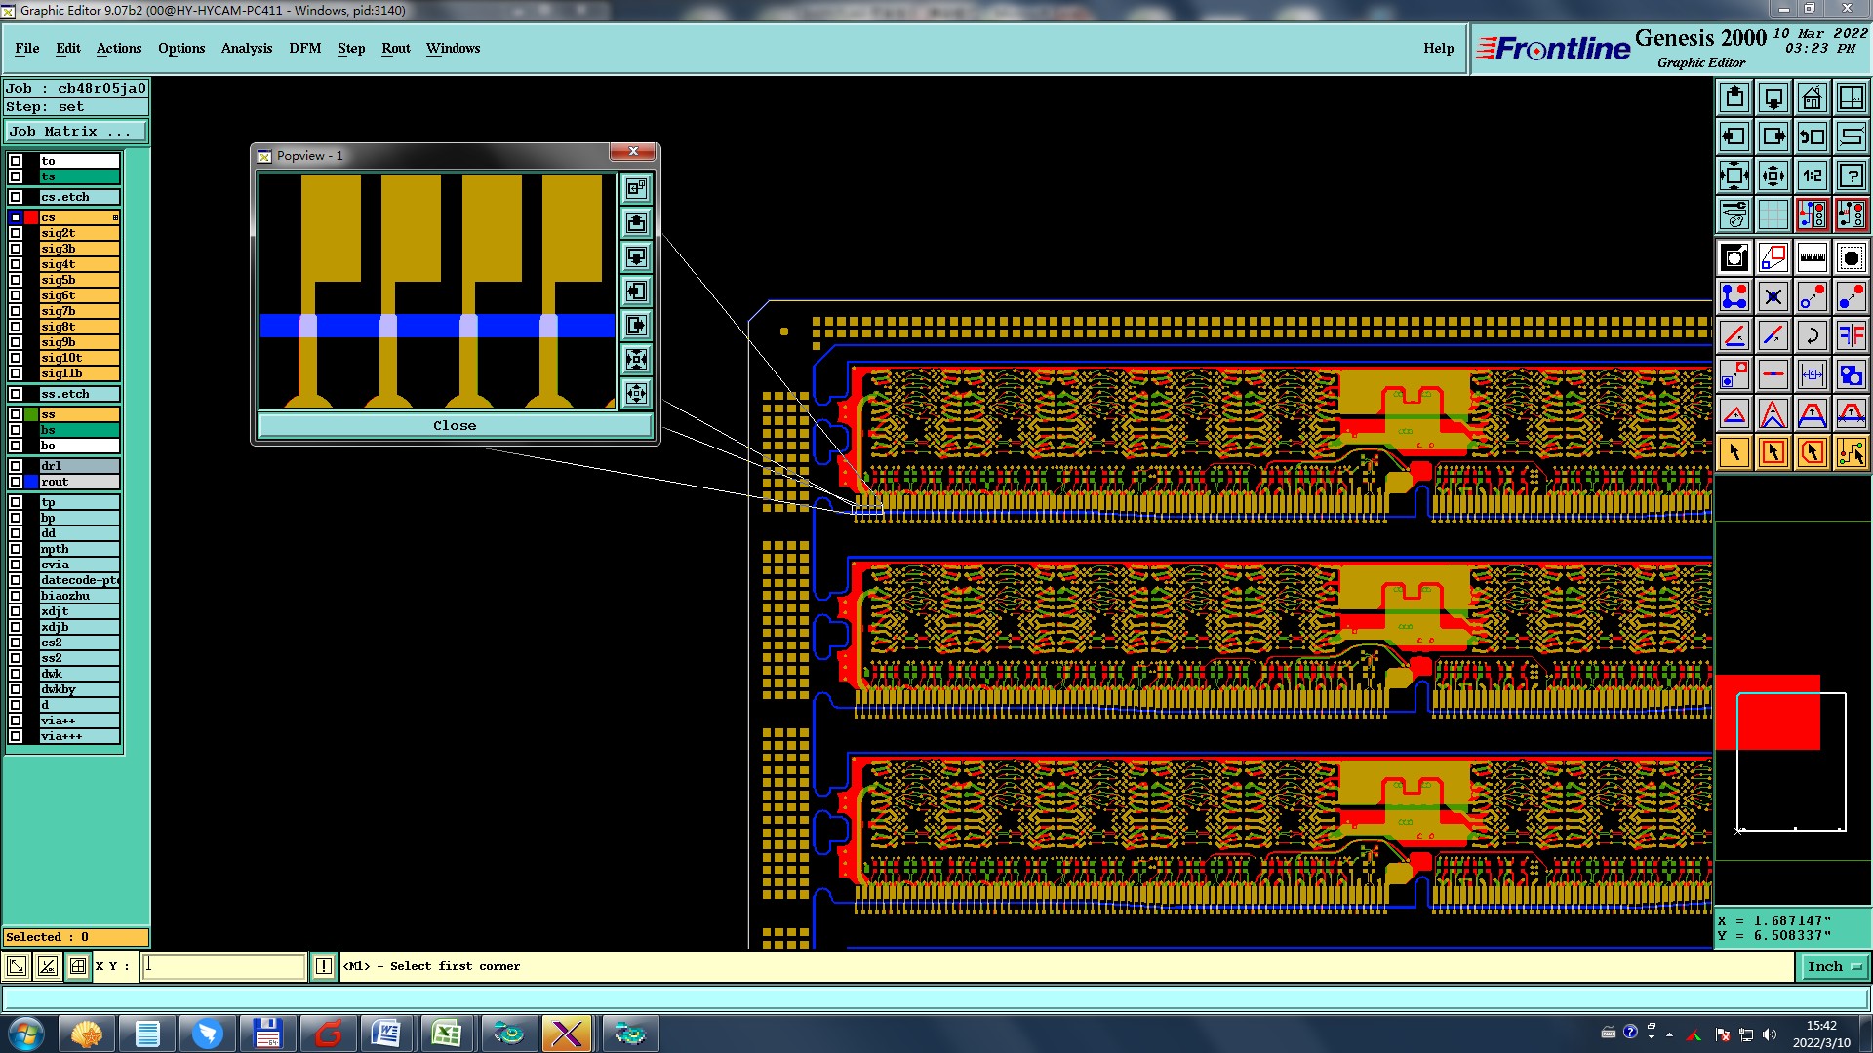Expand the Job Matrix selector
1873x1053 pixels.
click(x=76, y=132)
